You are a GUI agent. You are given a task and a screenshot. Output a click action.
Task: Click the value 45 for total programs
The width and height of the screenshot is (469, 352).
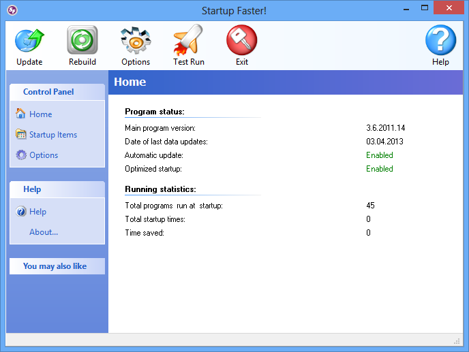(x=370, y=206)
